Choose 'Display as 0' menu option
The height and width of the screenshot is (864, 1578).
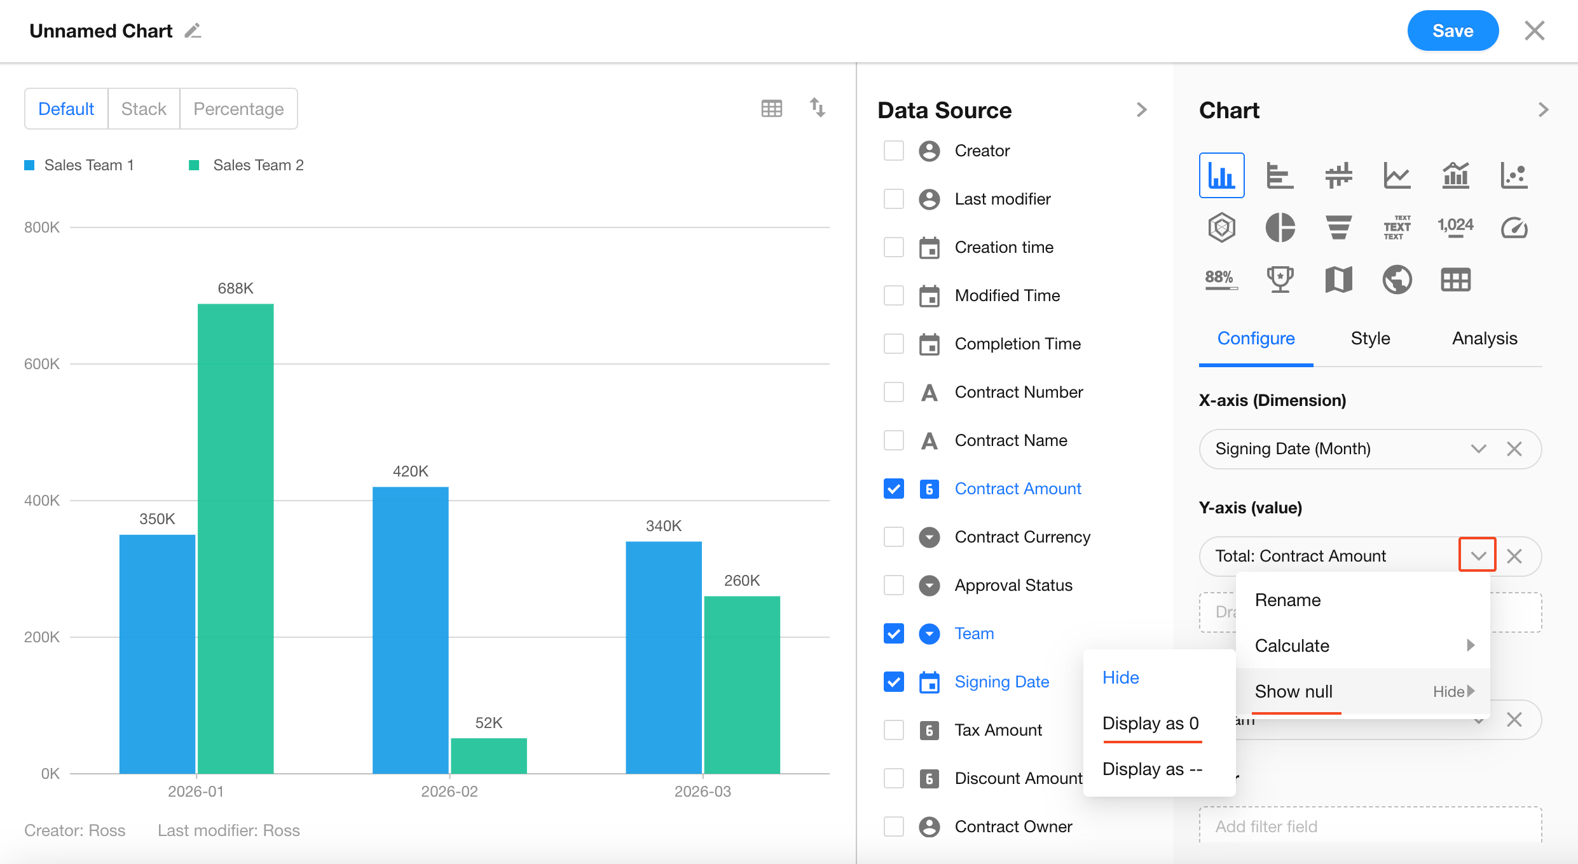(1150, 724)
